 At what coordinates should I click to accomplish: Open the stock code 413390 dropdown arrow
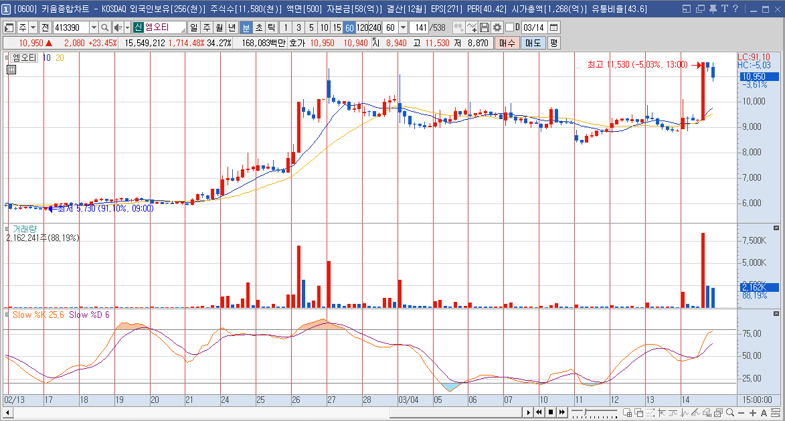94,27
